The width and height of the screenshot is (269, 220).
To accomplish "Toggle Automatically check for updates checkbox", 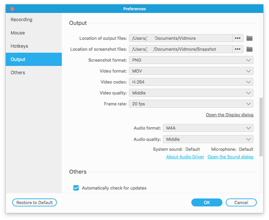I will 76,188.
